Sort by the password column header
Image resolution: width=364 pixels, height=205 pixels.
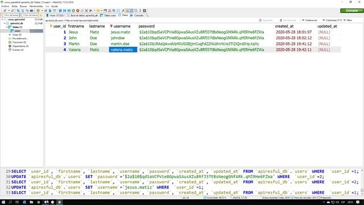click(x=146, y=26)
